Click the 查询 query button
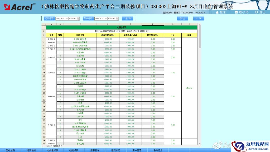270x152 pixels. pyautogui.click(x=128, y=18)
